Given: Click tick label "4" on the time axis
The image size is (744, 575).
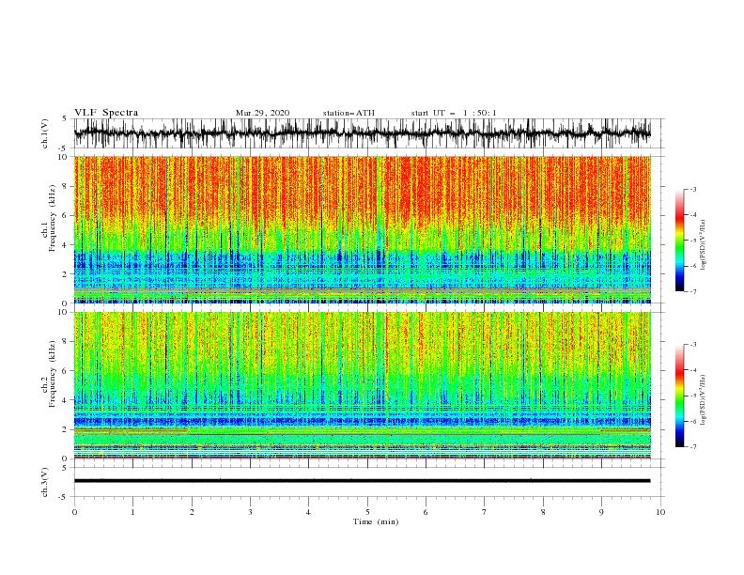Looking at the screenshot, I should [308, 512].
